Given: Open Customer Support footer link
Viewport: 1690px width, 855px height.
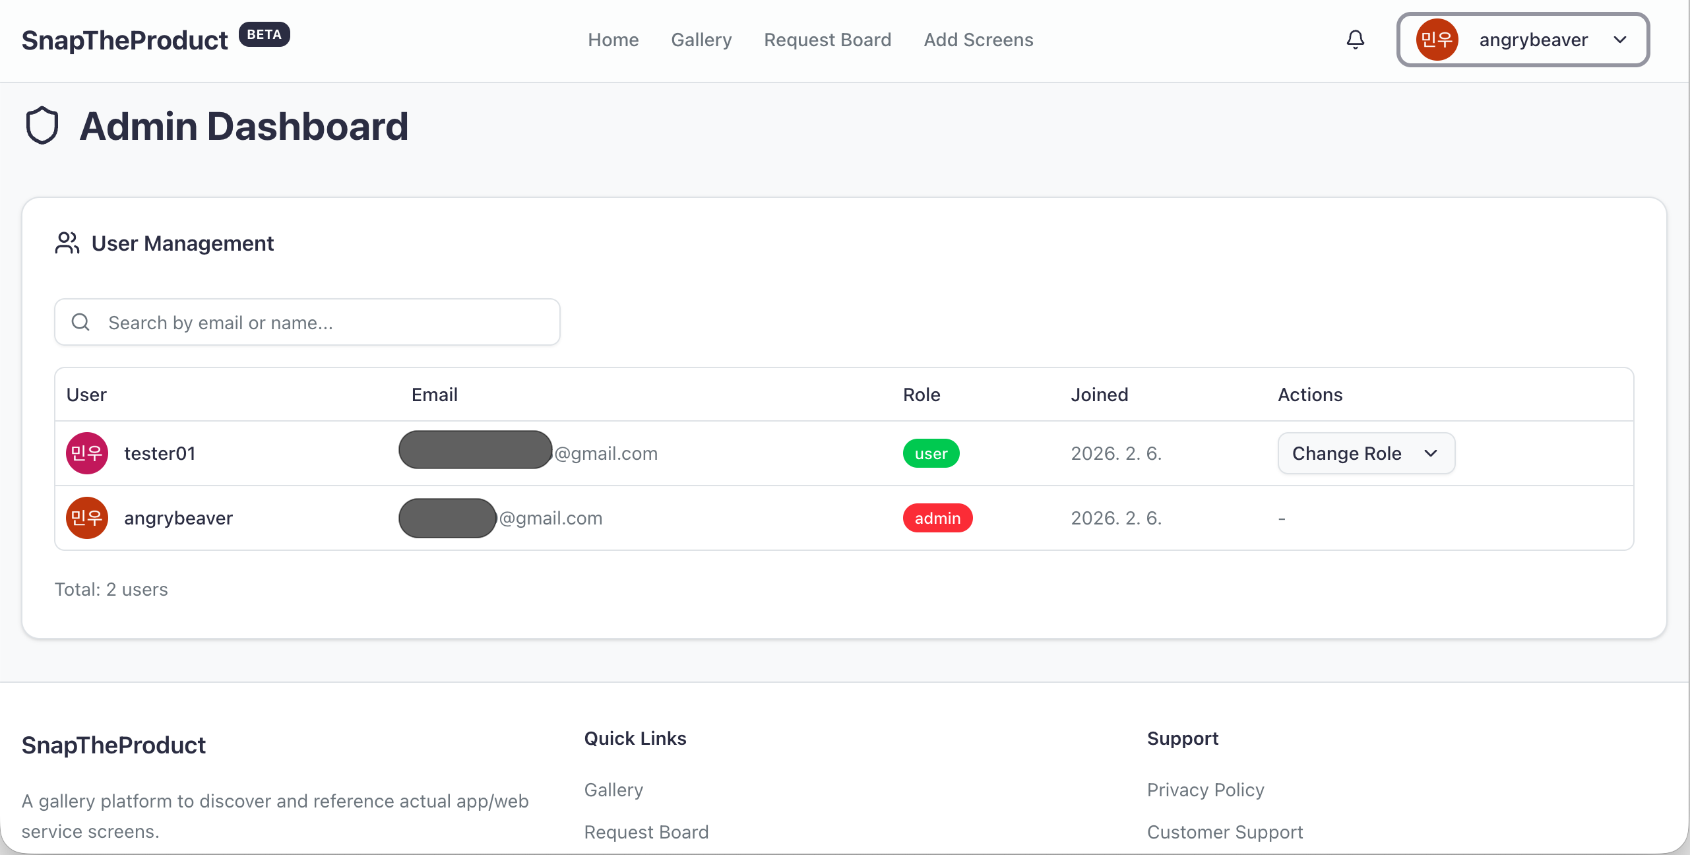Looking at the screenshot, I should click(1224, 832).
